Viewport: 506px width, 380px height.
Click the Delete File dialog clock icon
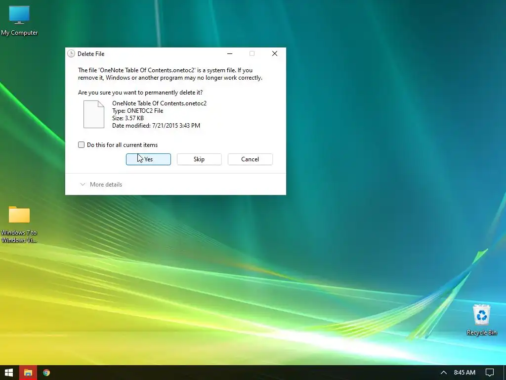71,53
